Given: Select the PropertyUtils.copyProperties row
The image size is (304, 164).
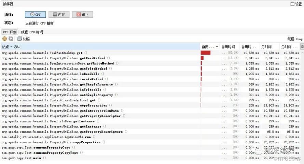Looking at the screenshot, I should click(151, 142).
